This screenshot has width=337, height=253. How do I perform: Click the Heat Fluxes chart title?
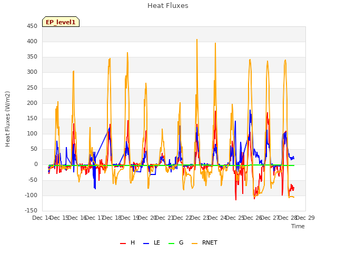coord(168,6)
